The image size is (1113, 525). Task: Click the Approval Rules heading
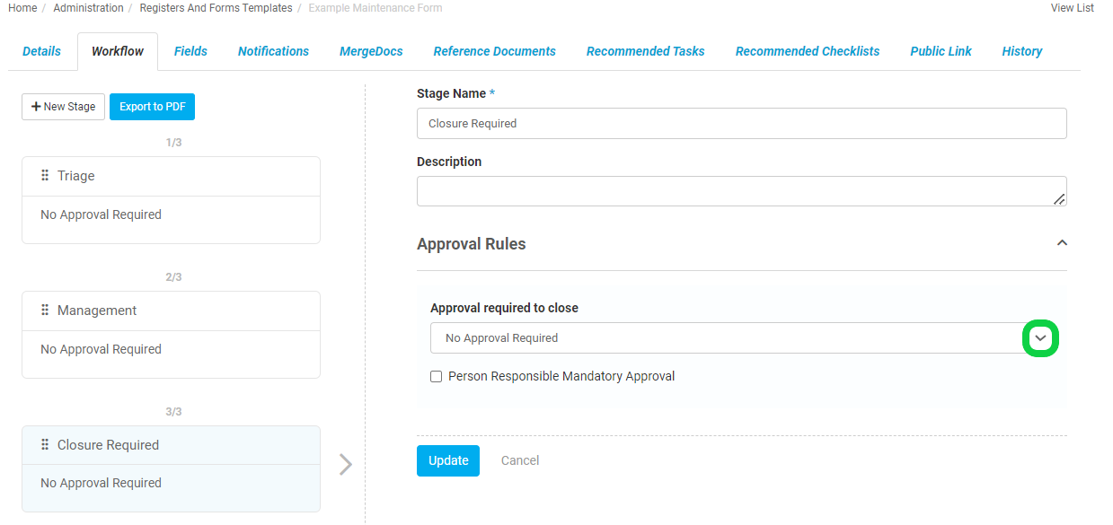click(472, 244)
